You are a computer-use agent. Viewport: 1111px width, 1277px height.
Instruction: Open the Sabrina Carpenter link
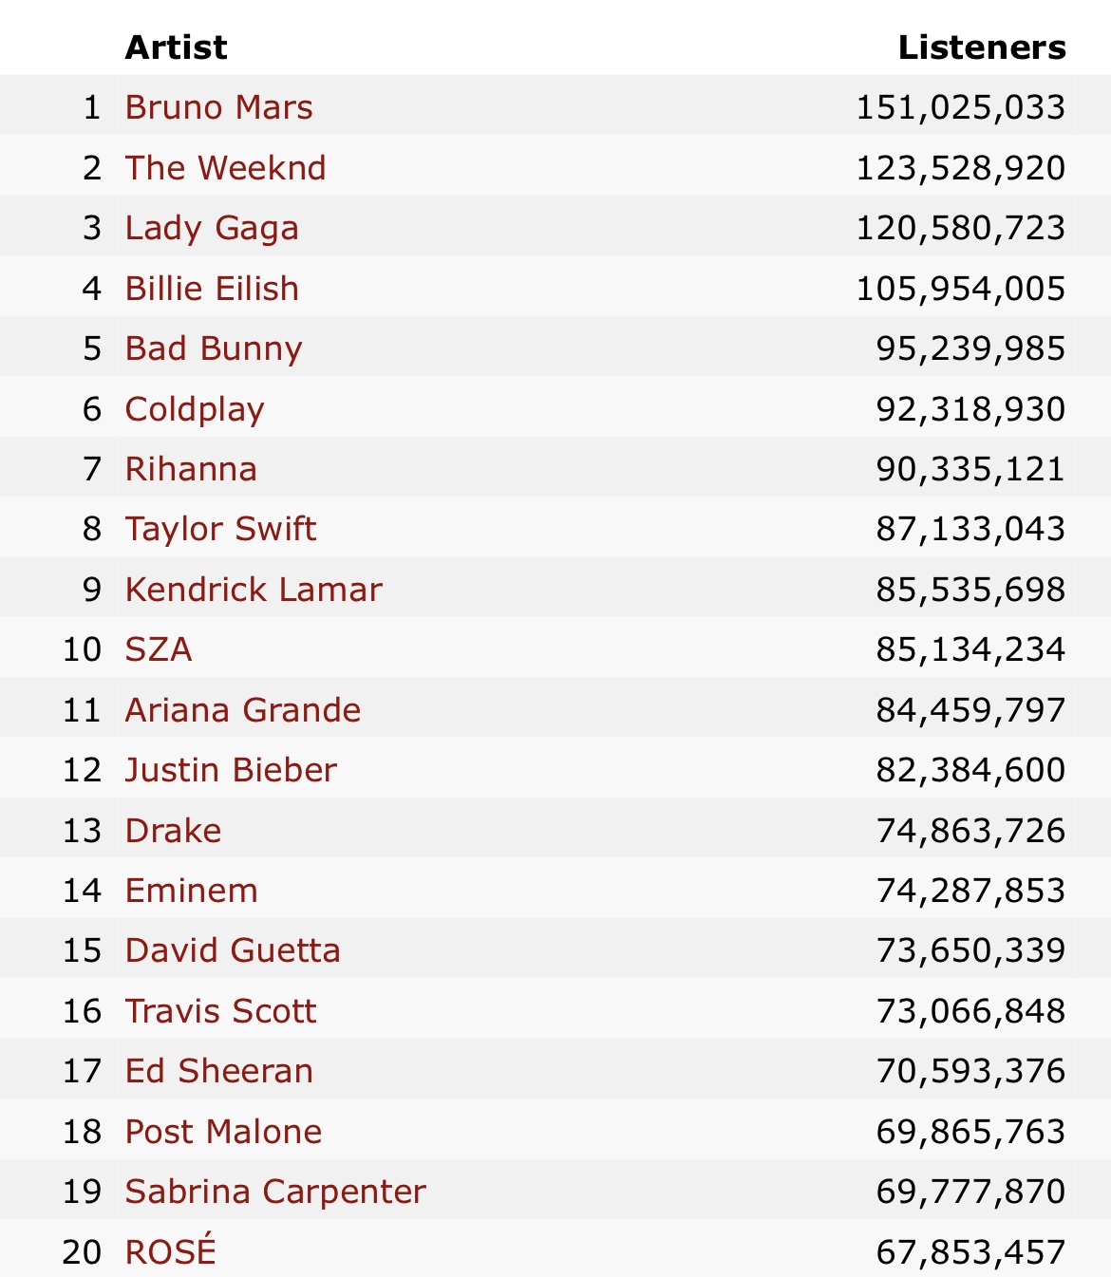[x=275, y=1192]
